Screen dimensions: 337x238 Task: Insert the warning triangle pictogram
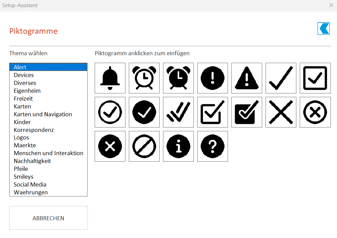click(x=246, y=78)
